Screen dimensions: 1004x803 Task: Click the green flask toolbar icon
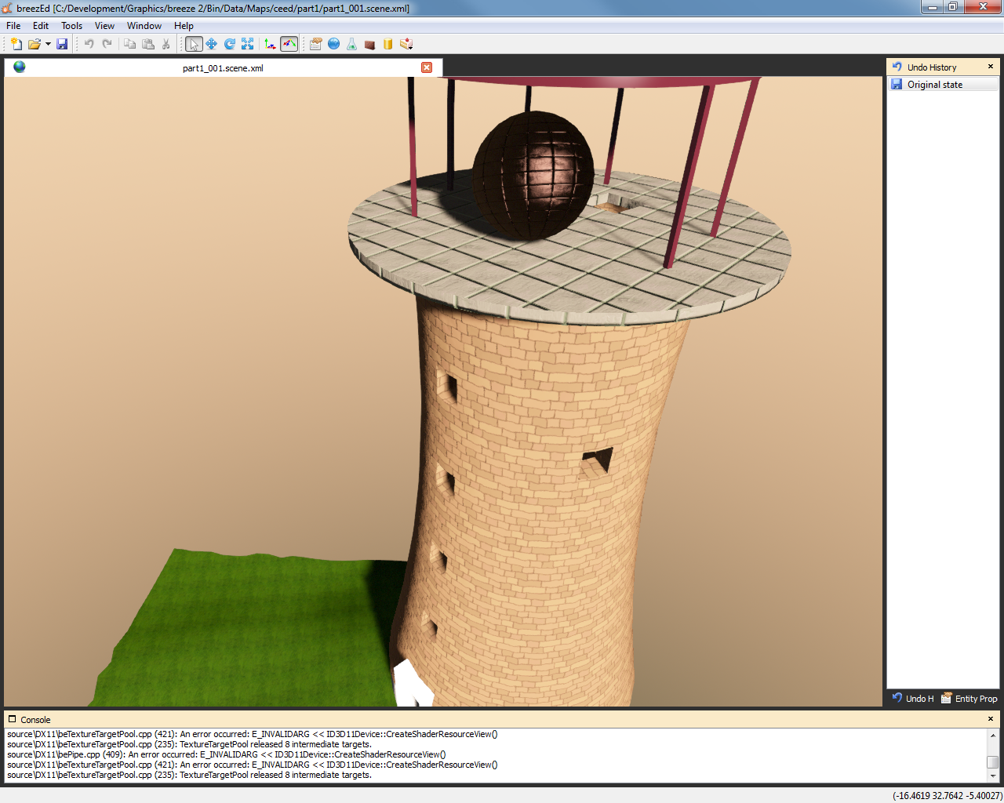coord(352,44)
